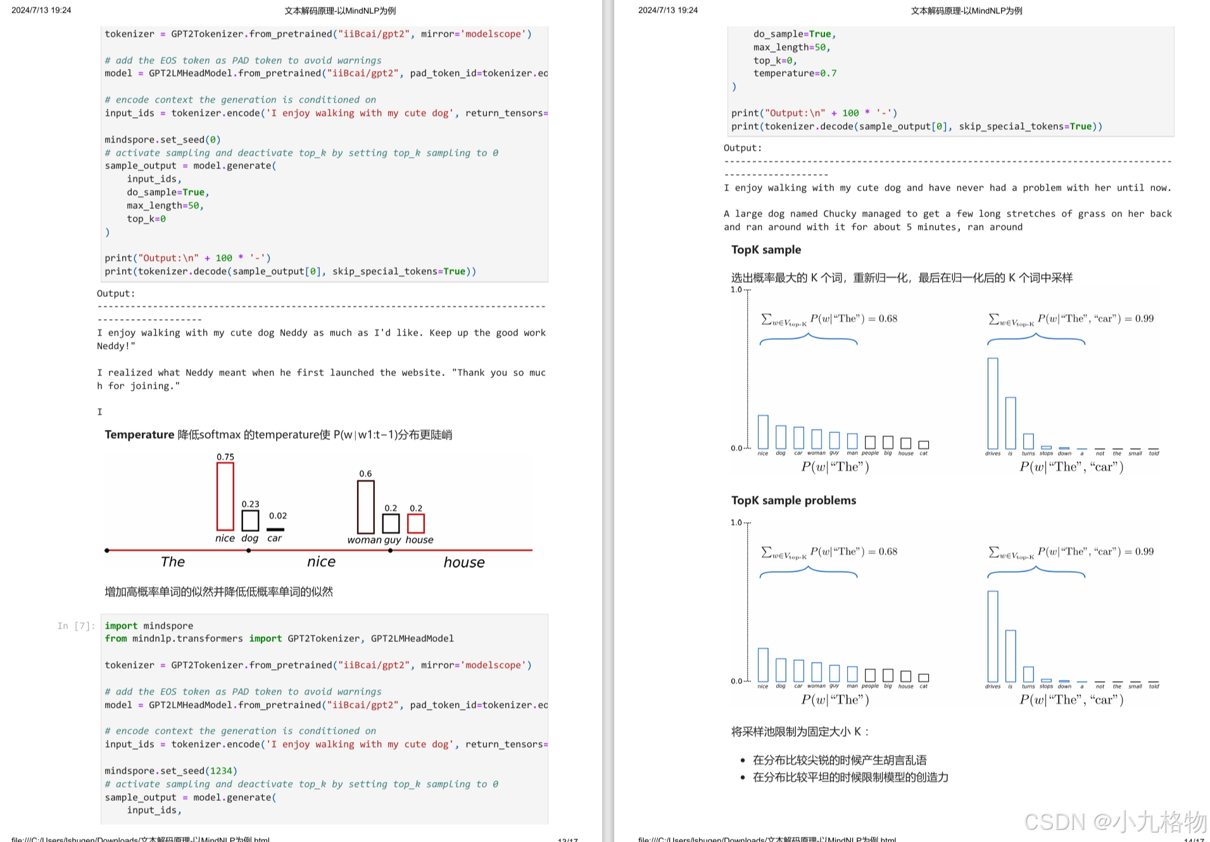Click the bullet 在分布比较平坦的时候限制模型的创造力
The image size is (1210, 842).
pos(850,777)
